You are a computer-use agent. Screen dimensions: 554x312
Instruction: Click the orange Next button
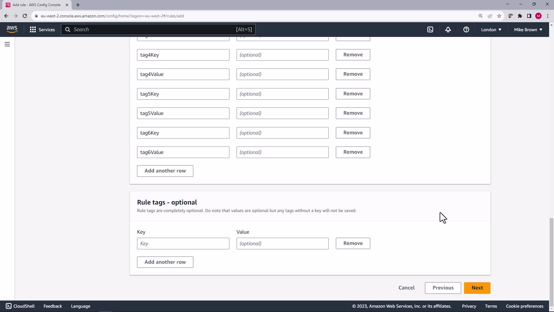pos(477,288)
